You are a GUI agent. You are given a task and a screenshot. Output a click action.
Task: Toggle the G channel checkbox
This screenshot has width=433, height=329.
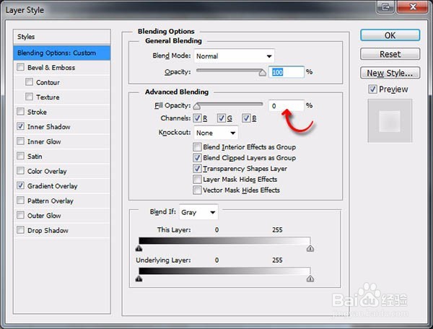tap(222, 118)
